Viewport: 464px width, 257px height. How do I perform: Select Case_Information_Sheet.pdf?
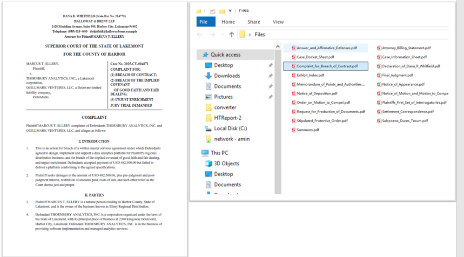(x=404, y=57)
